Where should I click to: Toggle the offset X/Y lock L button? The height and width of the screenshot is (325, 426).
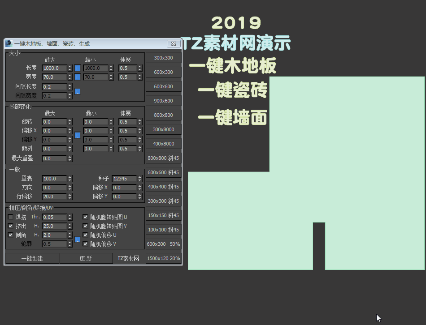coord(78,135)
